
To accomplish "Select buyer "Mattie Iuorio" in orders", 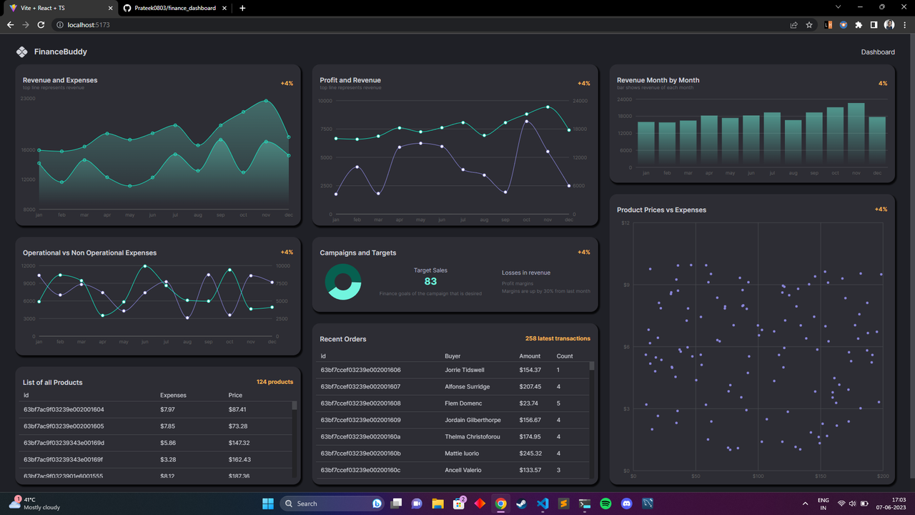I will tap(462, 453).
